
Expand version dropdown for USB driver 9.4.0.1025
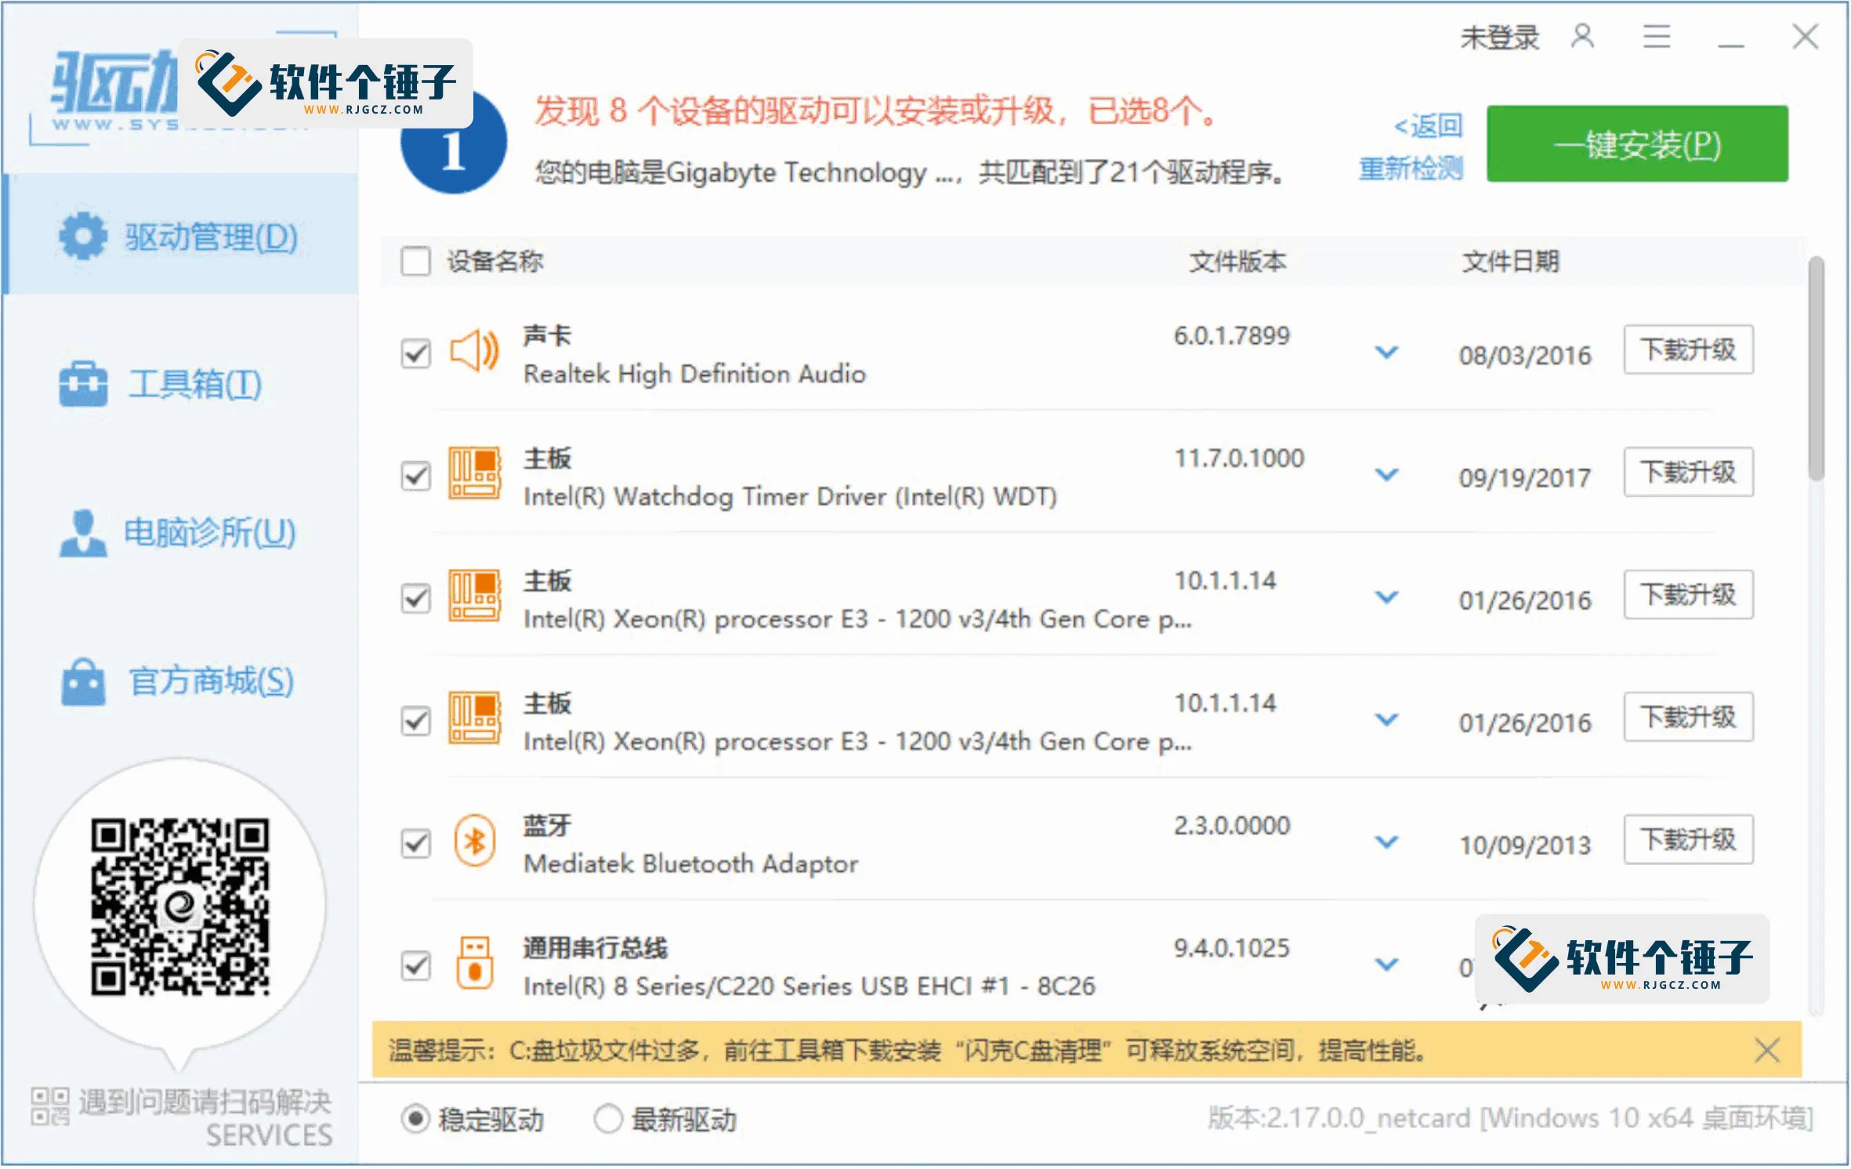(1386, 965)
